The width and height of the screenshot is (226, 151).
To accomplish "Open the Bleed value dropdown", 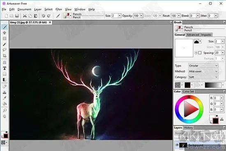I will 198,16.
